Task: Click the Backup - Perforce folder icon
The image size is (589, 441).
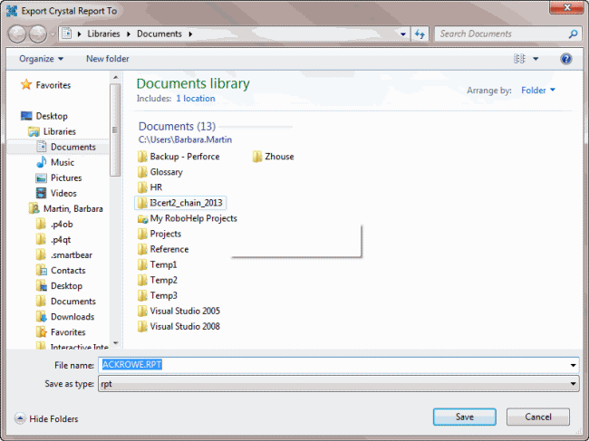Action: click(x=142, y=157)
